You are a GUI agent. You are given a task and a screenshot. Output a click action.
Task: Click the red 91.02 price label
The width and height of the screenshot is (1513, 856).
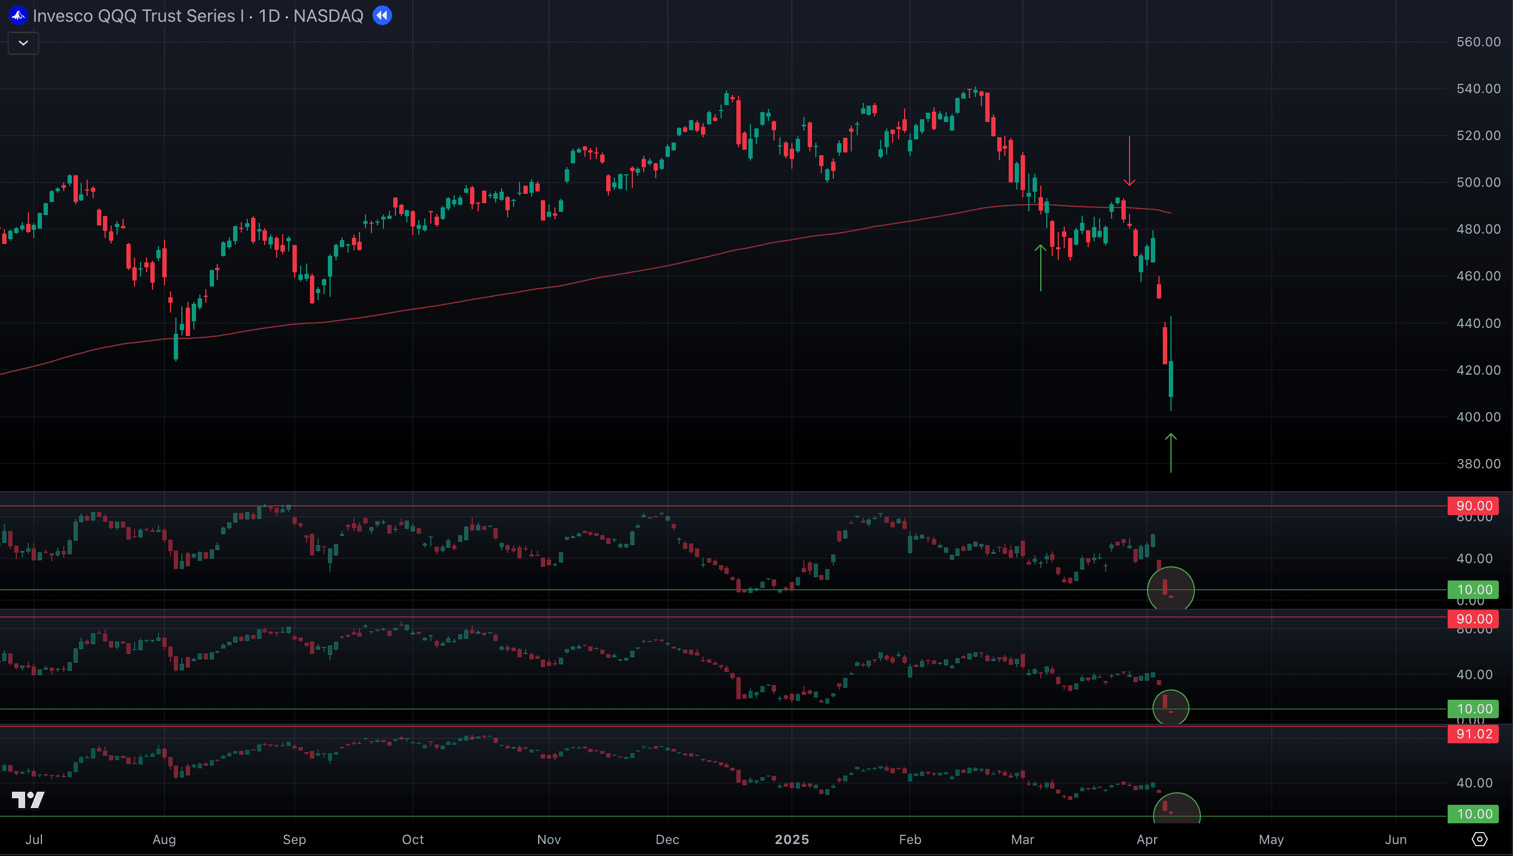click(x=1474, y=733)
